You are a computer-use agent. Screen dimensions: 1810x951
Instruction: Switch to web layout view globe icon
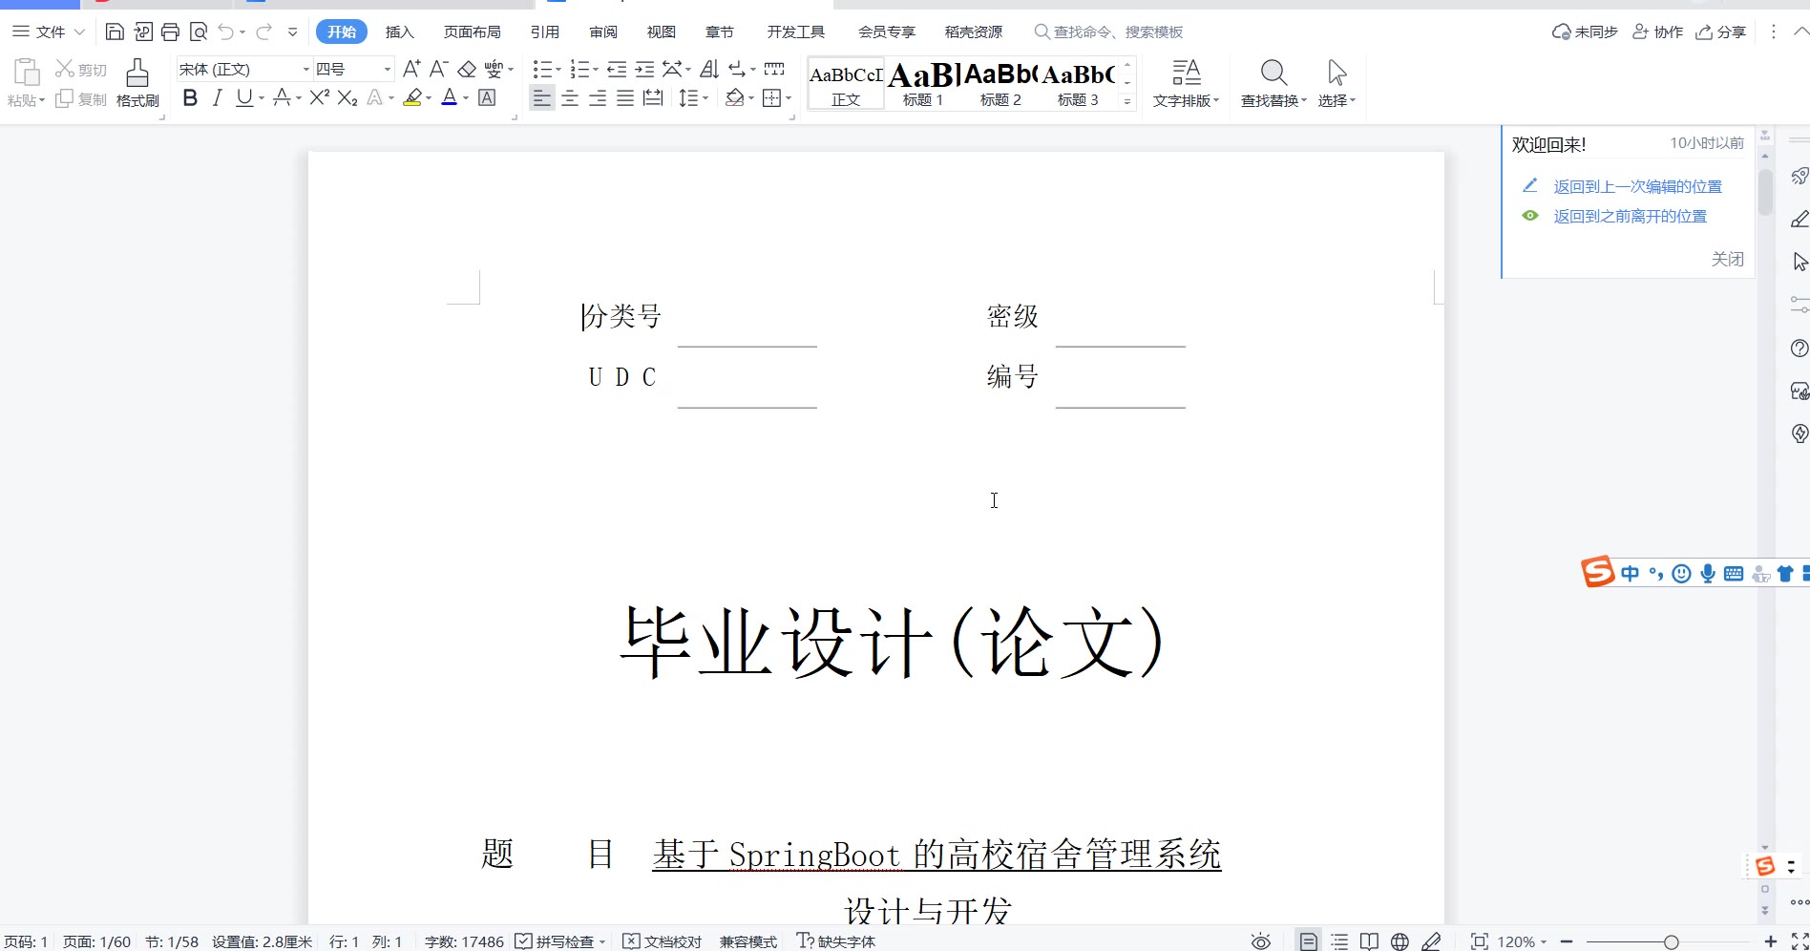coord(1400,941)
